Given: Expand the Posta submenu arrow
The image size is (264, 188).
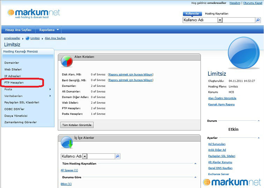Looking at the screenshot, I should pos(50,89).
